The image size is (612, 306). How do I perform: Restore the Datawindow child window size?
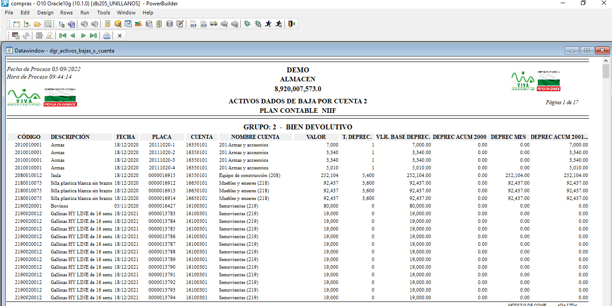point(587,50)
